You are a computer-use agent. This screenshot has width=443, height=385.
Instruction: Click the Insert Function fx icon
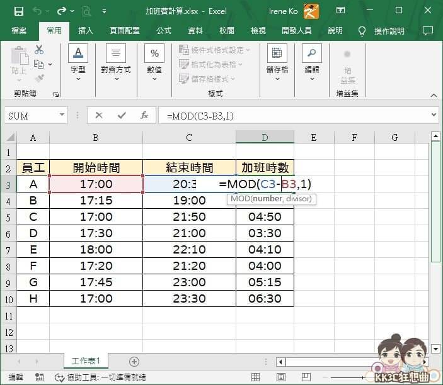(144, 115)
